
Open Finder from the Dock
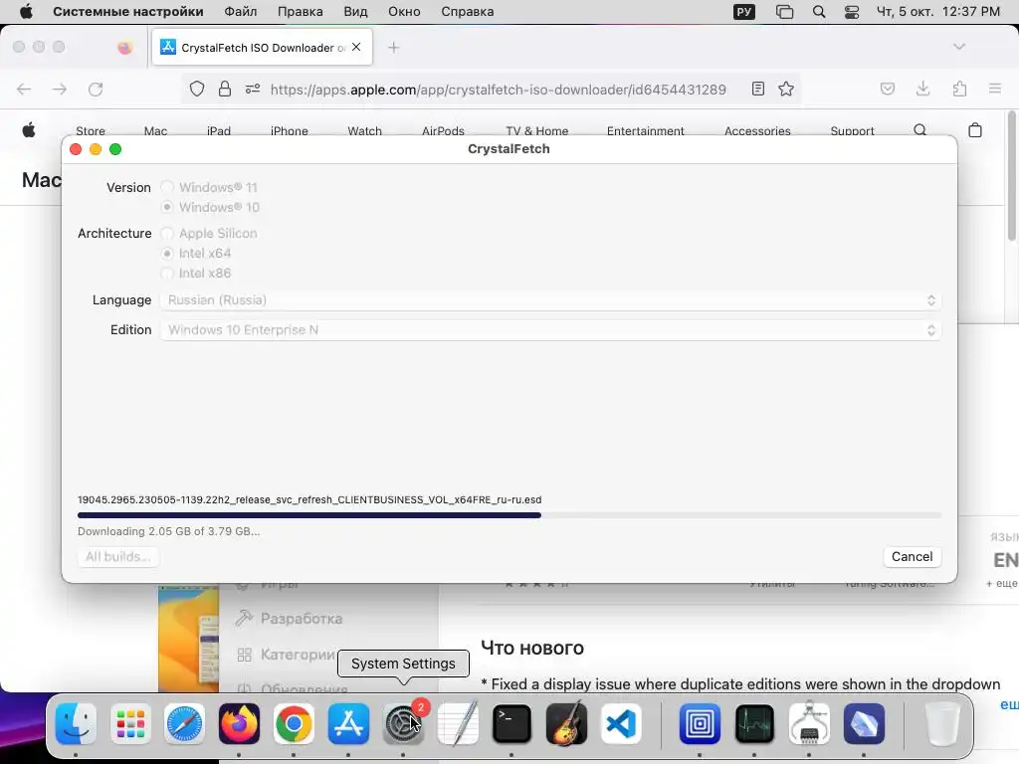(76, 723)
